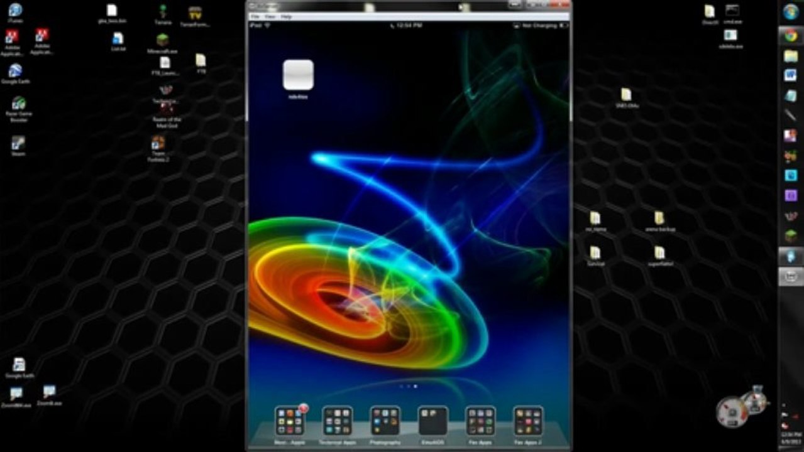Select the FTB folder on desktop
Image resolution: width=804 pixels, height=452 pixels.
pos(201,63)
